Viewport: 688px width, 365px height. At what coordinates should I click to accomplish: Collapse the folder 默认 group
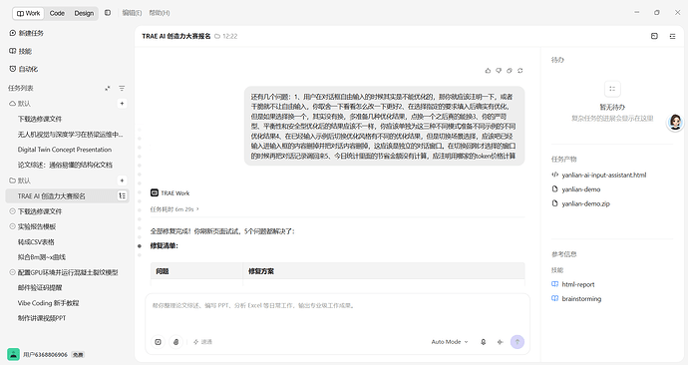(20, 181)
